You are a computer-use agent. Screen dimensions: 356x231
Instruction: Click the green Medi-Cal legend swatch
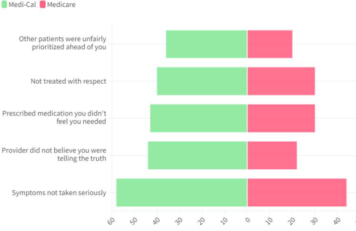pyautogui.click(x=4, y=4)
